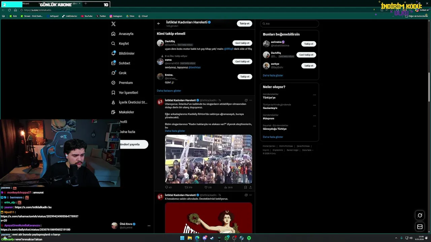Image resolution: width=431 pixels, height=242 pixels.
Task: Open more options on second tweet
Action: coord(251,195)
